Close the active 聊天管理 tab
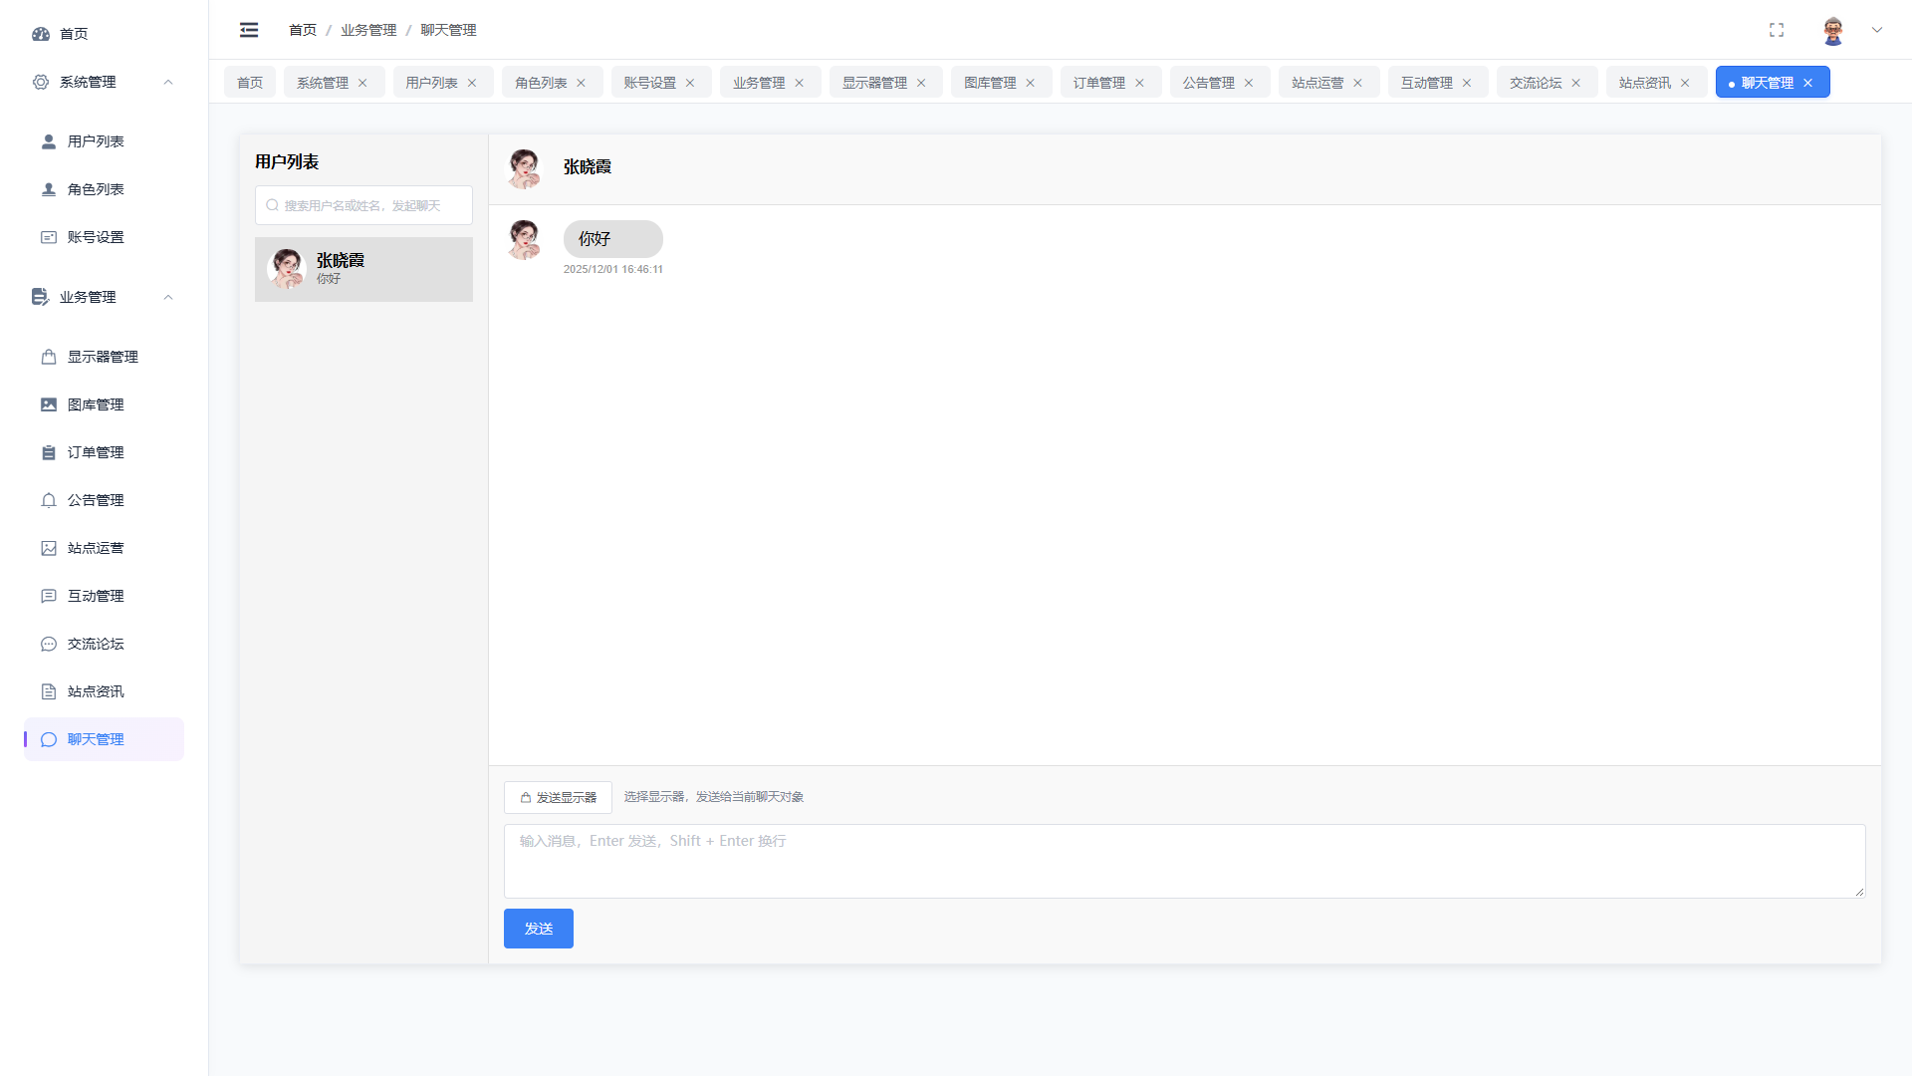This screenshot has width=1912, height=1076. point(1807,83)
